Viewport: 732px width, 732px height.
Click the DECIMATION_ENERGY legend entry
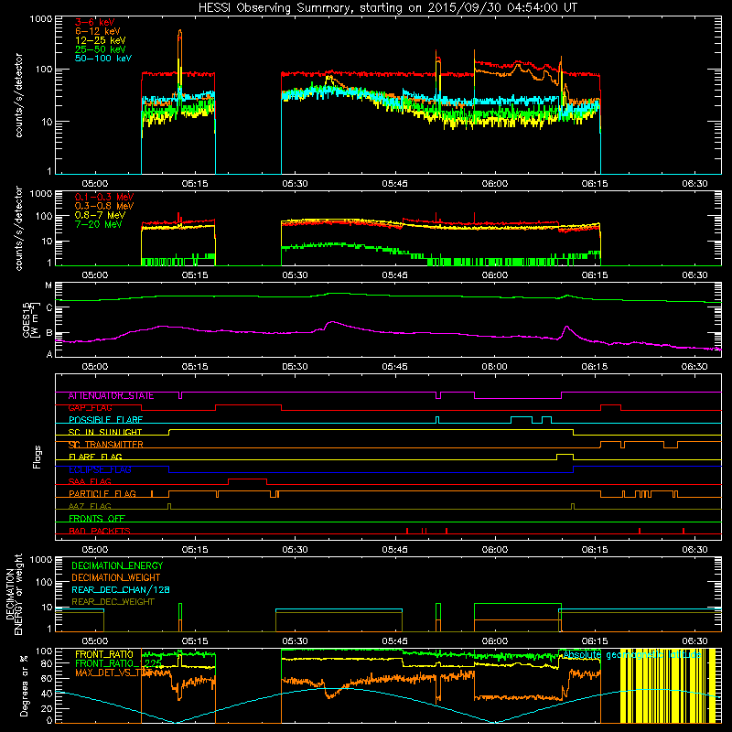tap(117, 565)
